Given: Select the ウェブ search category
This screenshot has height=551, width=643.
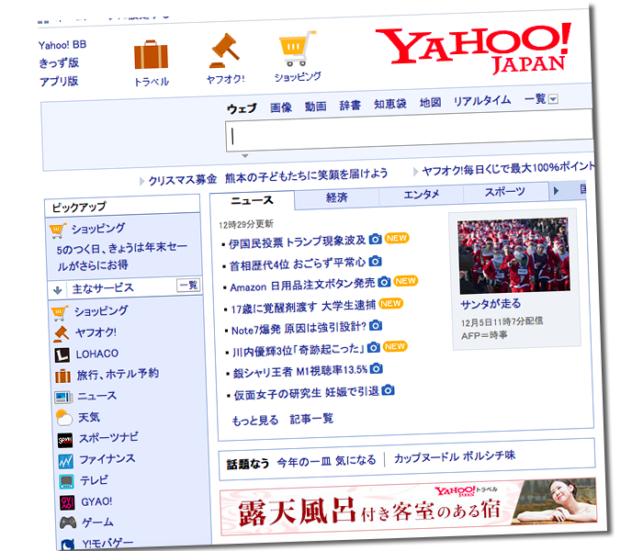Looking at the screenshot, I should coord(242,108).
